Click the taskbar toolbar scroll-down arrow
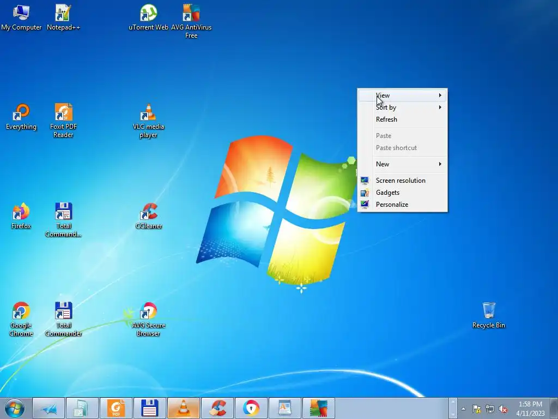The image size is (558, 419). tap(453, 414)
